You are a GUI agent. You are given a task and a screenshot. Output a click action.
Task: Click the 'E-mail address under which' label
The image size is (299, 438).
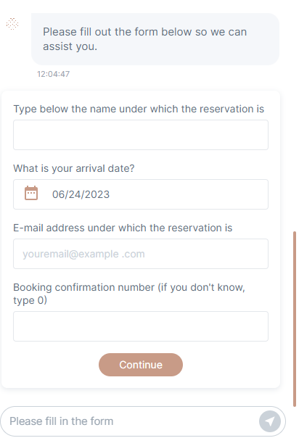pyautogui.click(x=123, y=228)
